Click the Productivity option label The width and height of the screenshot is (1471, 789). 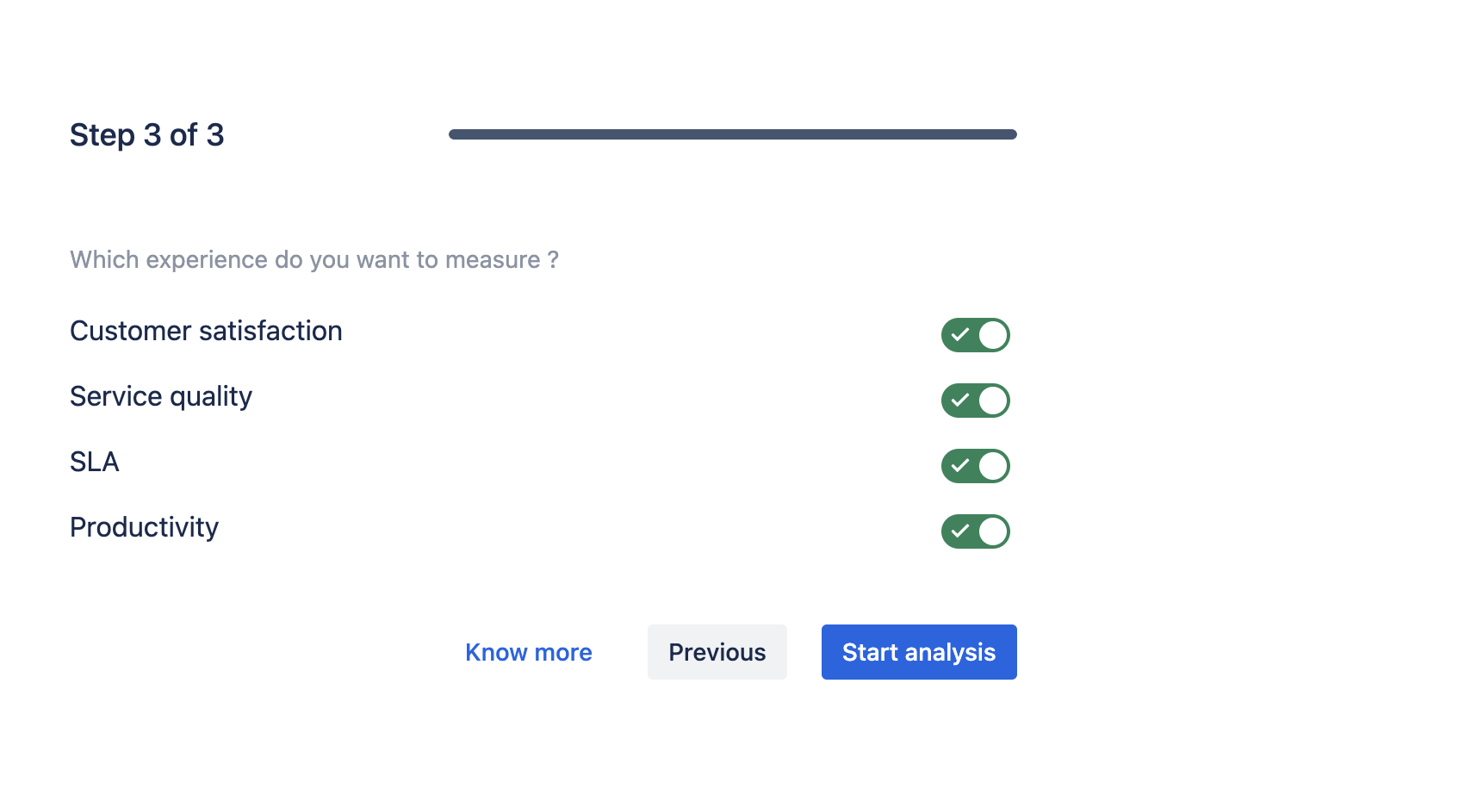144,527
